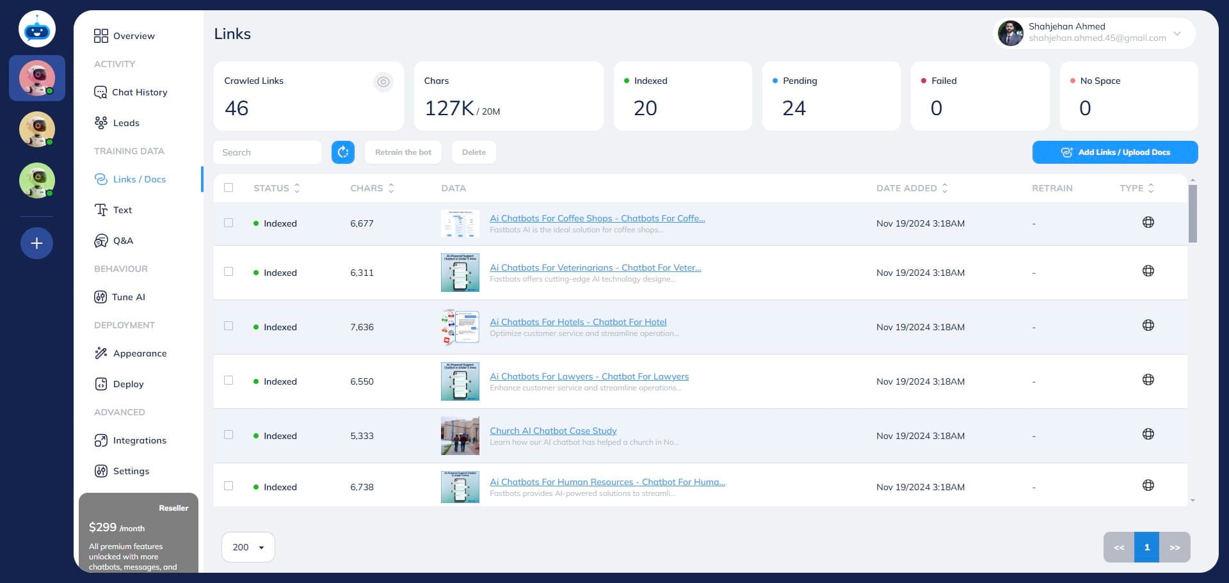Select the Leads section
Screen dimensions: 1229x583
(x=127, y=123)
